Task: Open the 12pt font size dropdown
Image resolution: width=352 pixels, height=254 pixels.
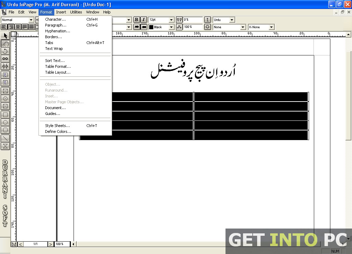Action: click(171, 20)
